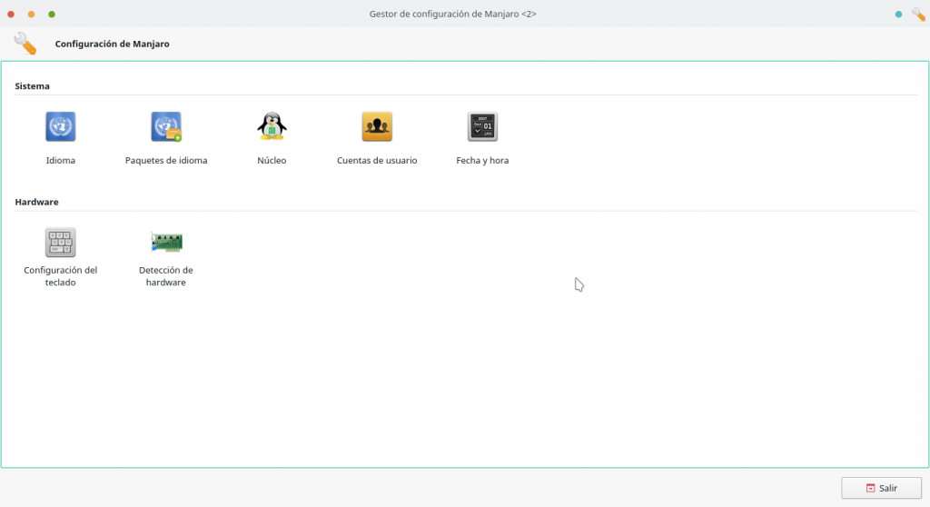Screen dimensions: 930x507
Task: Click the "Fecha y hora" label
Action: click(x=482, y=160)
